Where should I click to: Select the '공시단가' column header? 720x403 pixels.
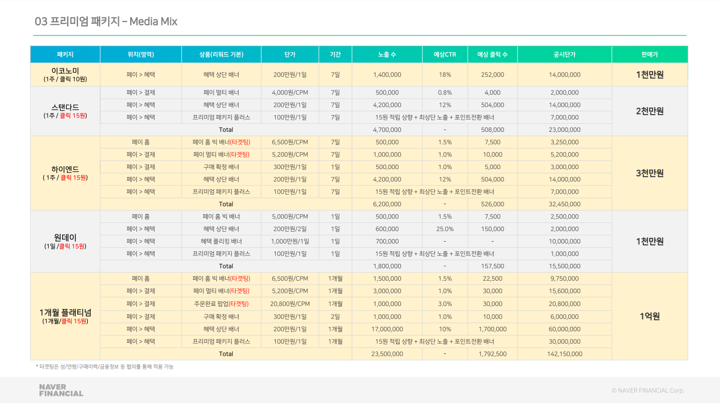coord(564,54)
